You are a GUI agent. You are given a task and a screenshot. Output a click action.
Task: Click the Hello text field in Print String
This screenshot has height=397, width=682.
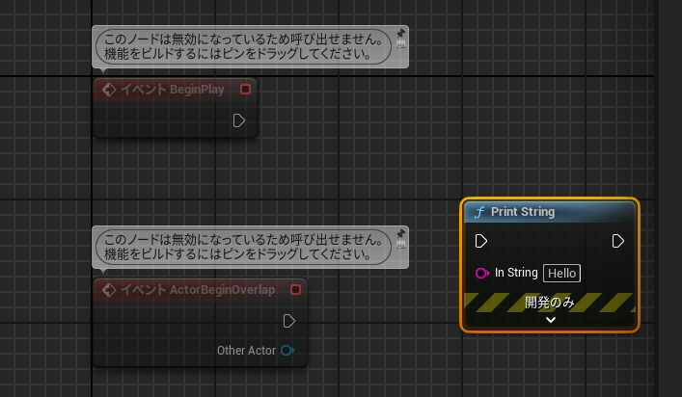coord(561,273)
